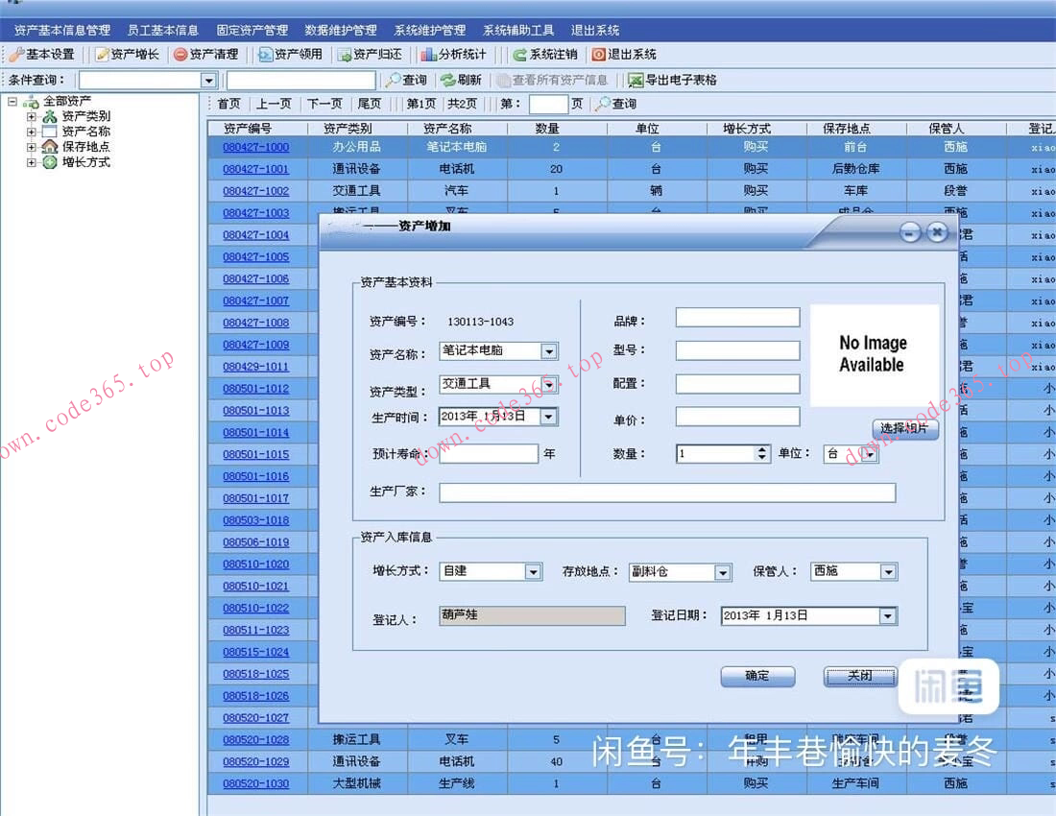The image size is (1056, 816).
Task: Expand the 资产类别 tree node
Action: coord(32,116)
